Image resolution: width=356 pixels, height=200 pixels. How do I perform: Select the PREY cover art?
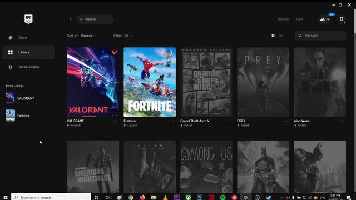pos(263,82)
